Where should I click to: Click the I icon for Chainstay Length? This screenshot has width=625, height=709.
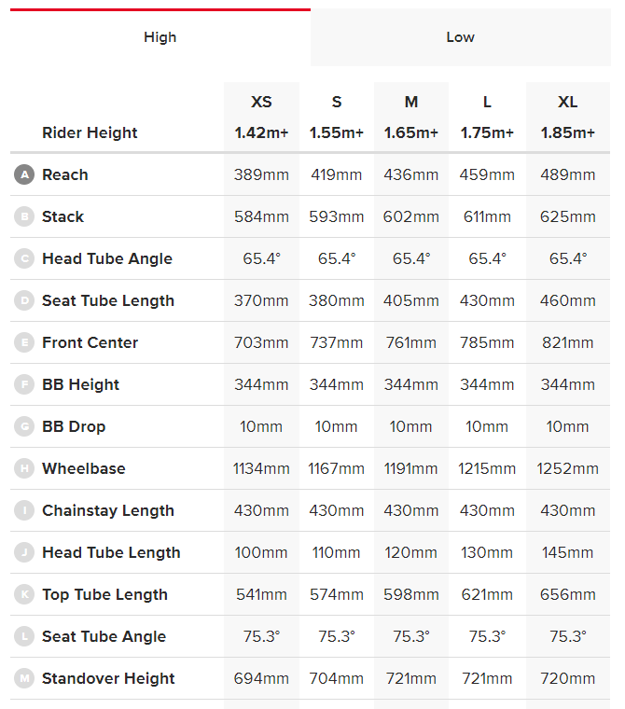(23, 510)
